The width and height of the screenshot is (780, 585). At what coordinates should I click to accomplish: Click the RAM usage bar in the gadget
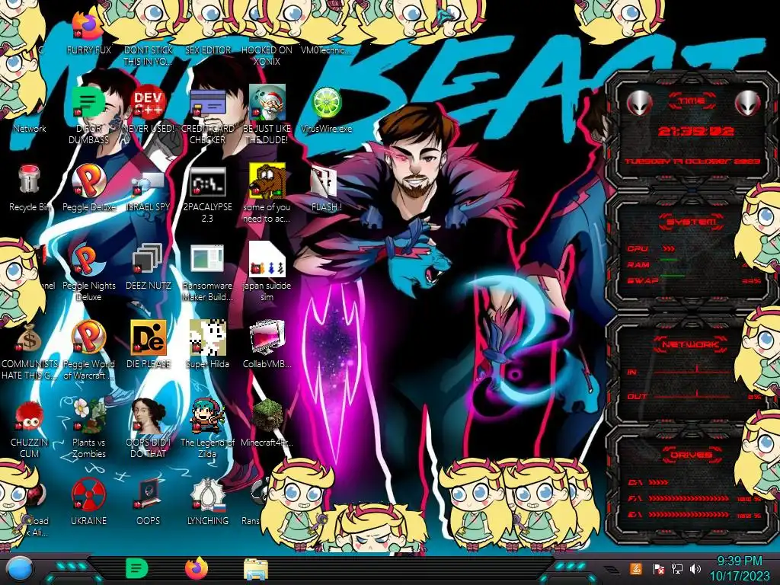(x=668, y=260)
